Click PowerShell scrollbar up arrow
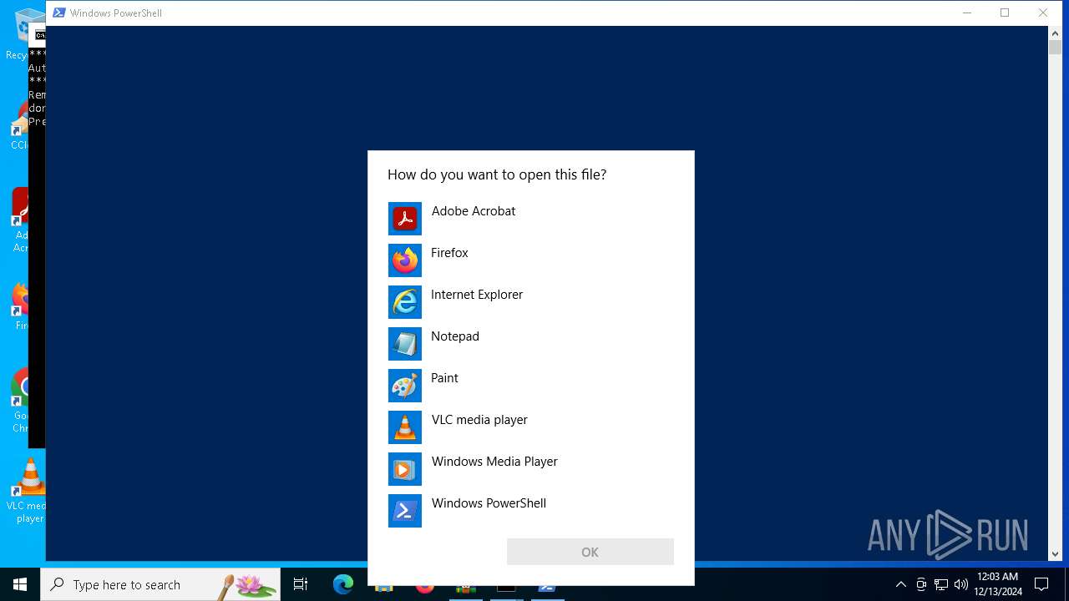Screen dimensions: 1069x601 [1055, 33]
